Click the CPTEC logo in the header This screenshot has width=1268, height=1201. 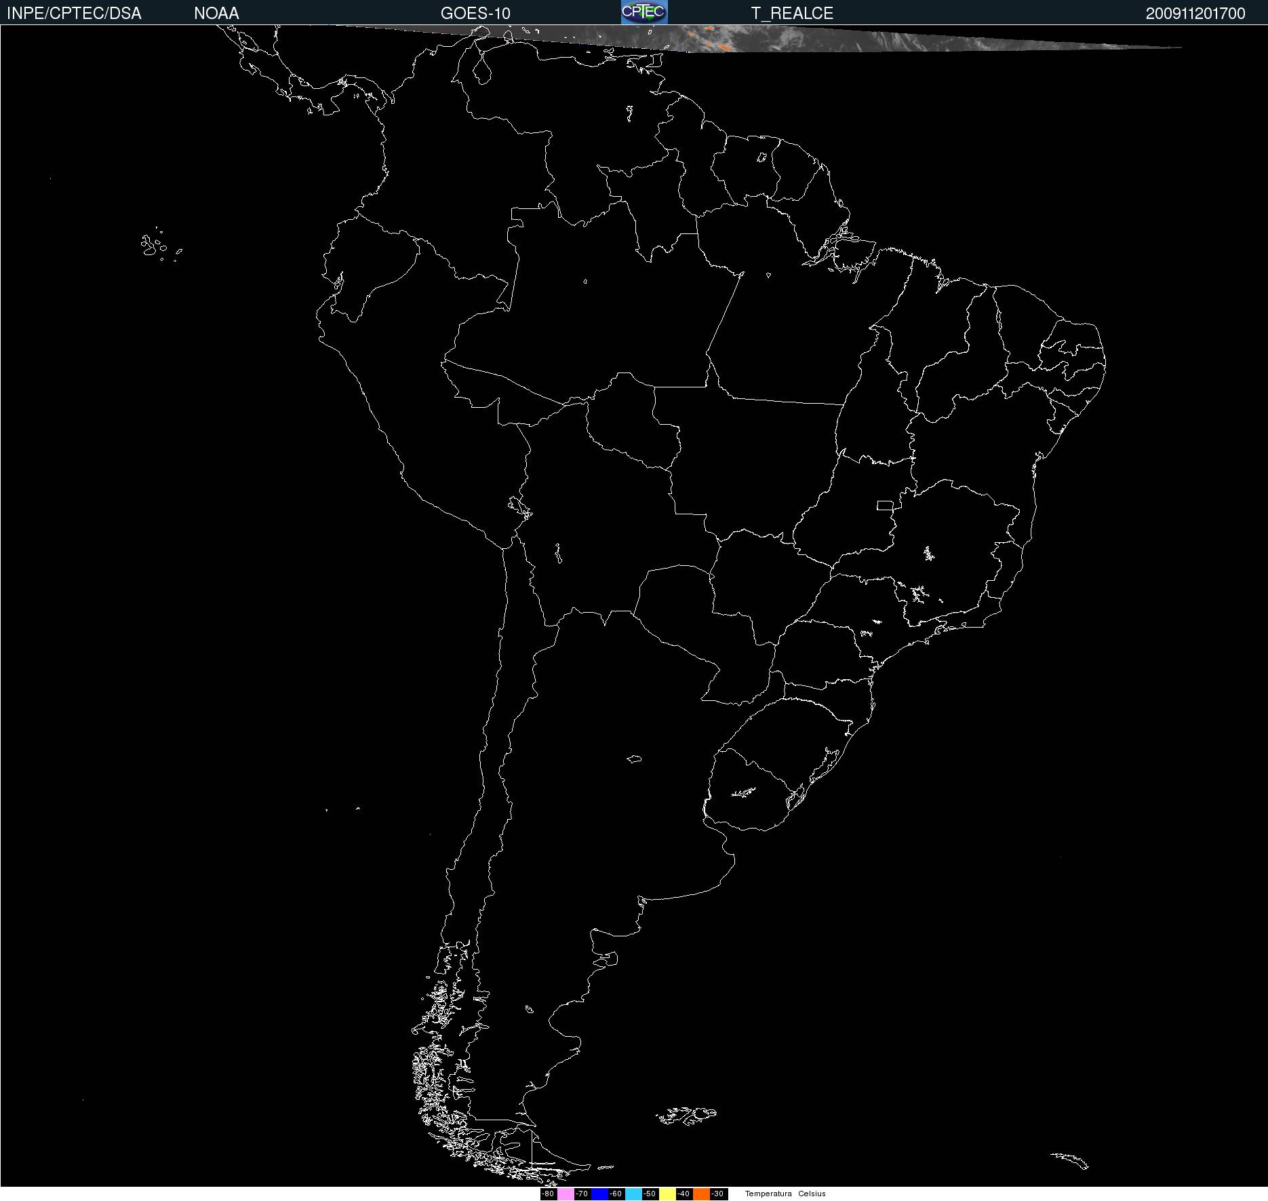pos(644,12)
